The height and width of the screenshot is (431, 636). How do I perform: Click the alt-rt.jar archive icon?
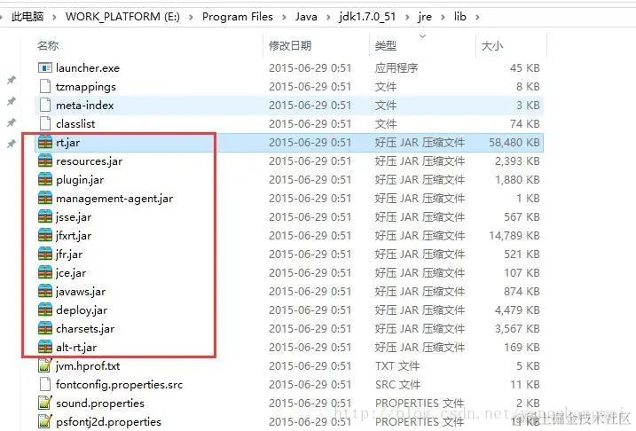pyautogui.click(x=45, y=348)
